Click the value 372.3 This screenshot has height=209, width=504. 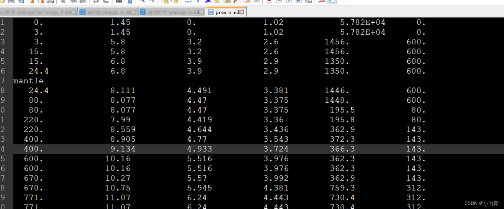coord(342,139)
